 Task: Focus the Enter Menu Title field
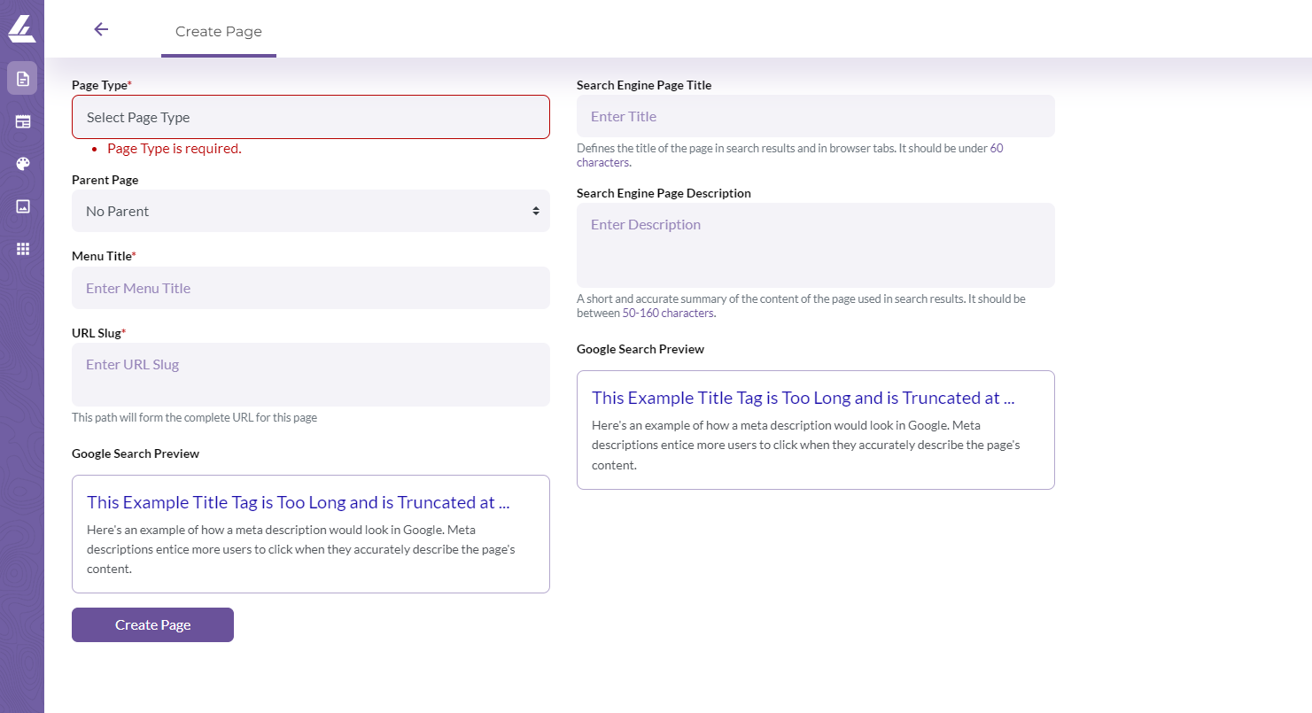pos(311,288)
